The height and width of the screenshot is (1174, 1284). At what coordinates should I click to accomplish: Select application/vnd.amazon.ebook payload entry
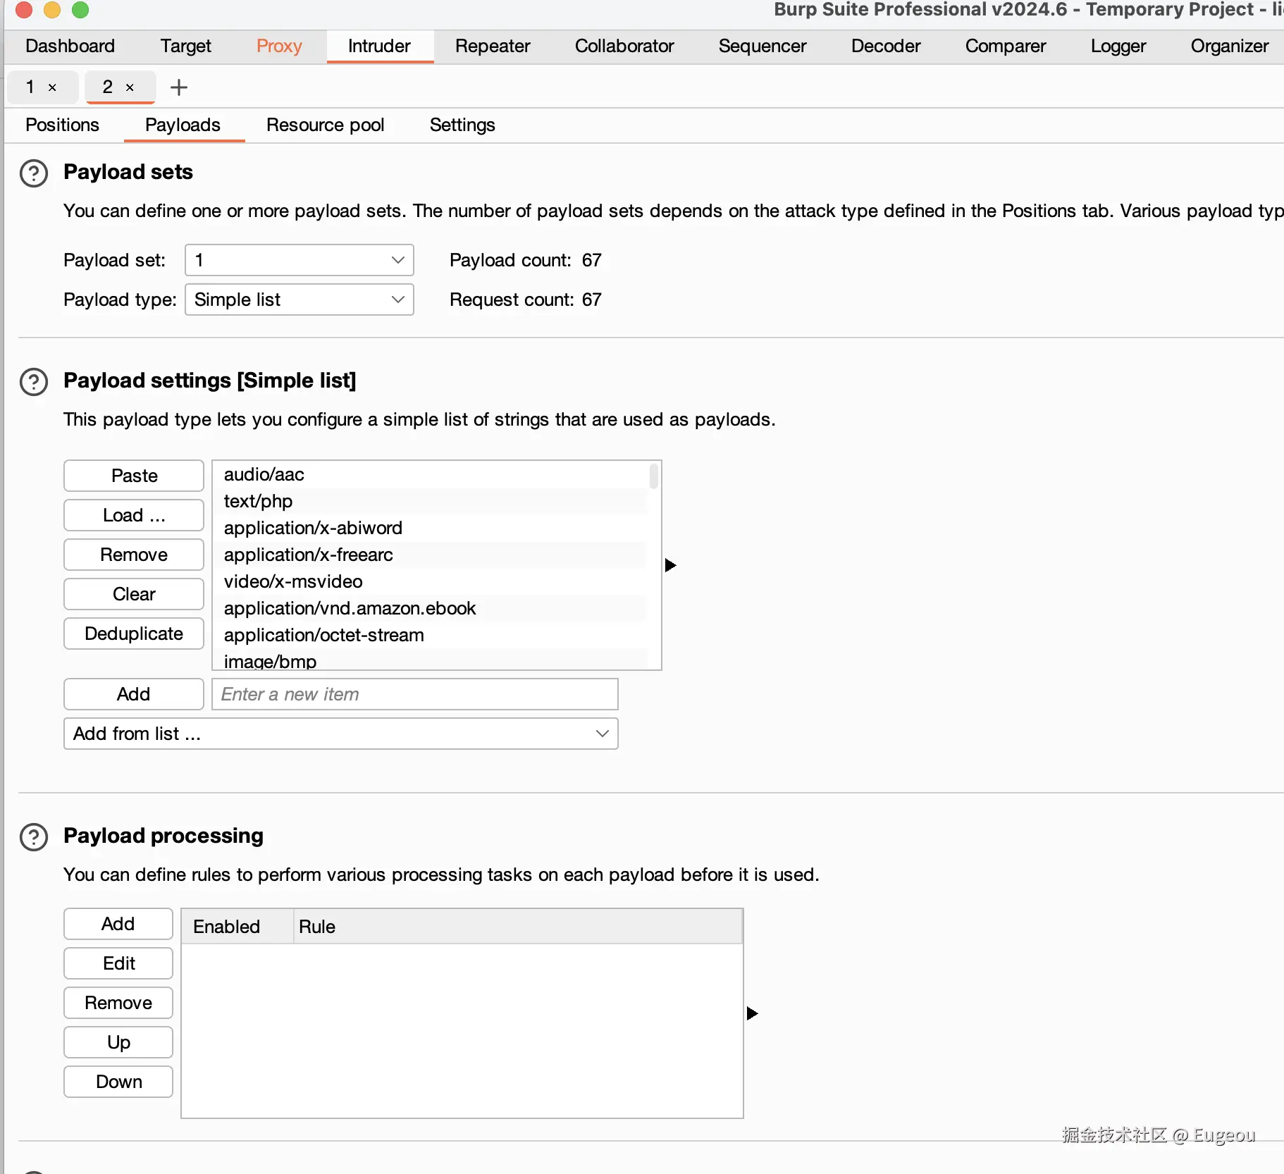coord(430,608)
